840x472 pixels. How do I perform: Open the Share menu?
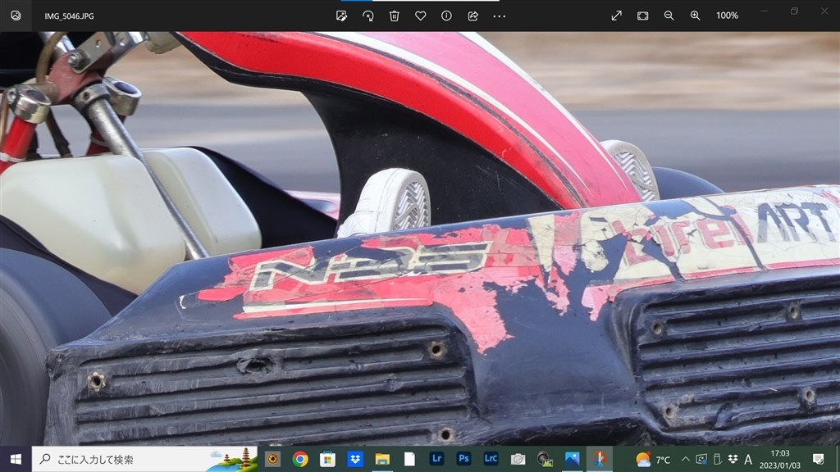(x=473, y=16)
